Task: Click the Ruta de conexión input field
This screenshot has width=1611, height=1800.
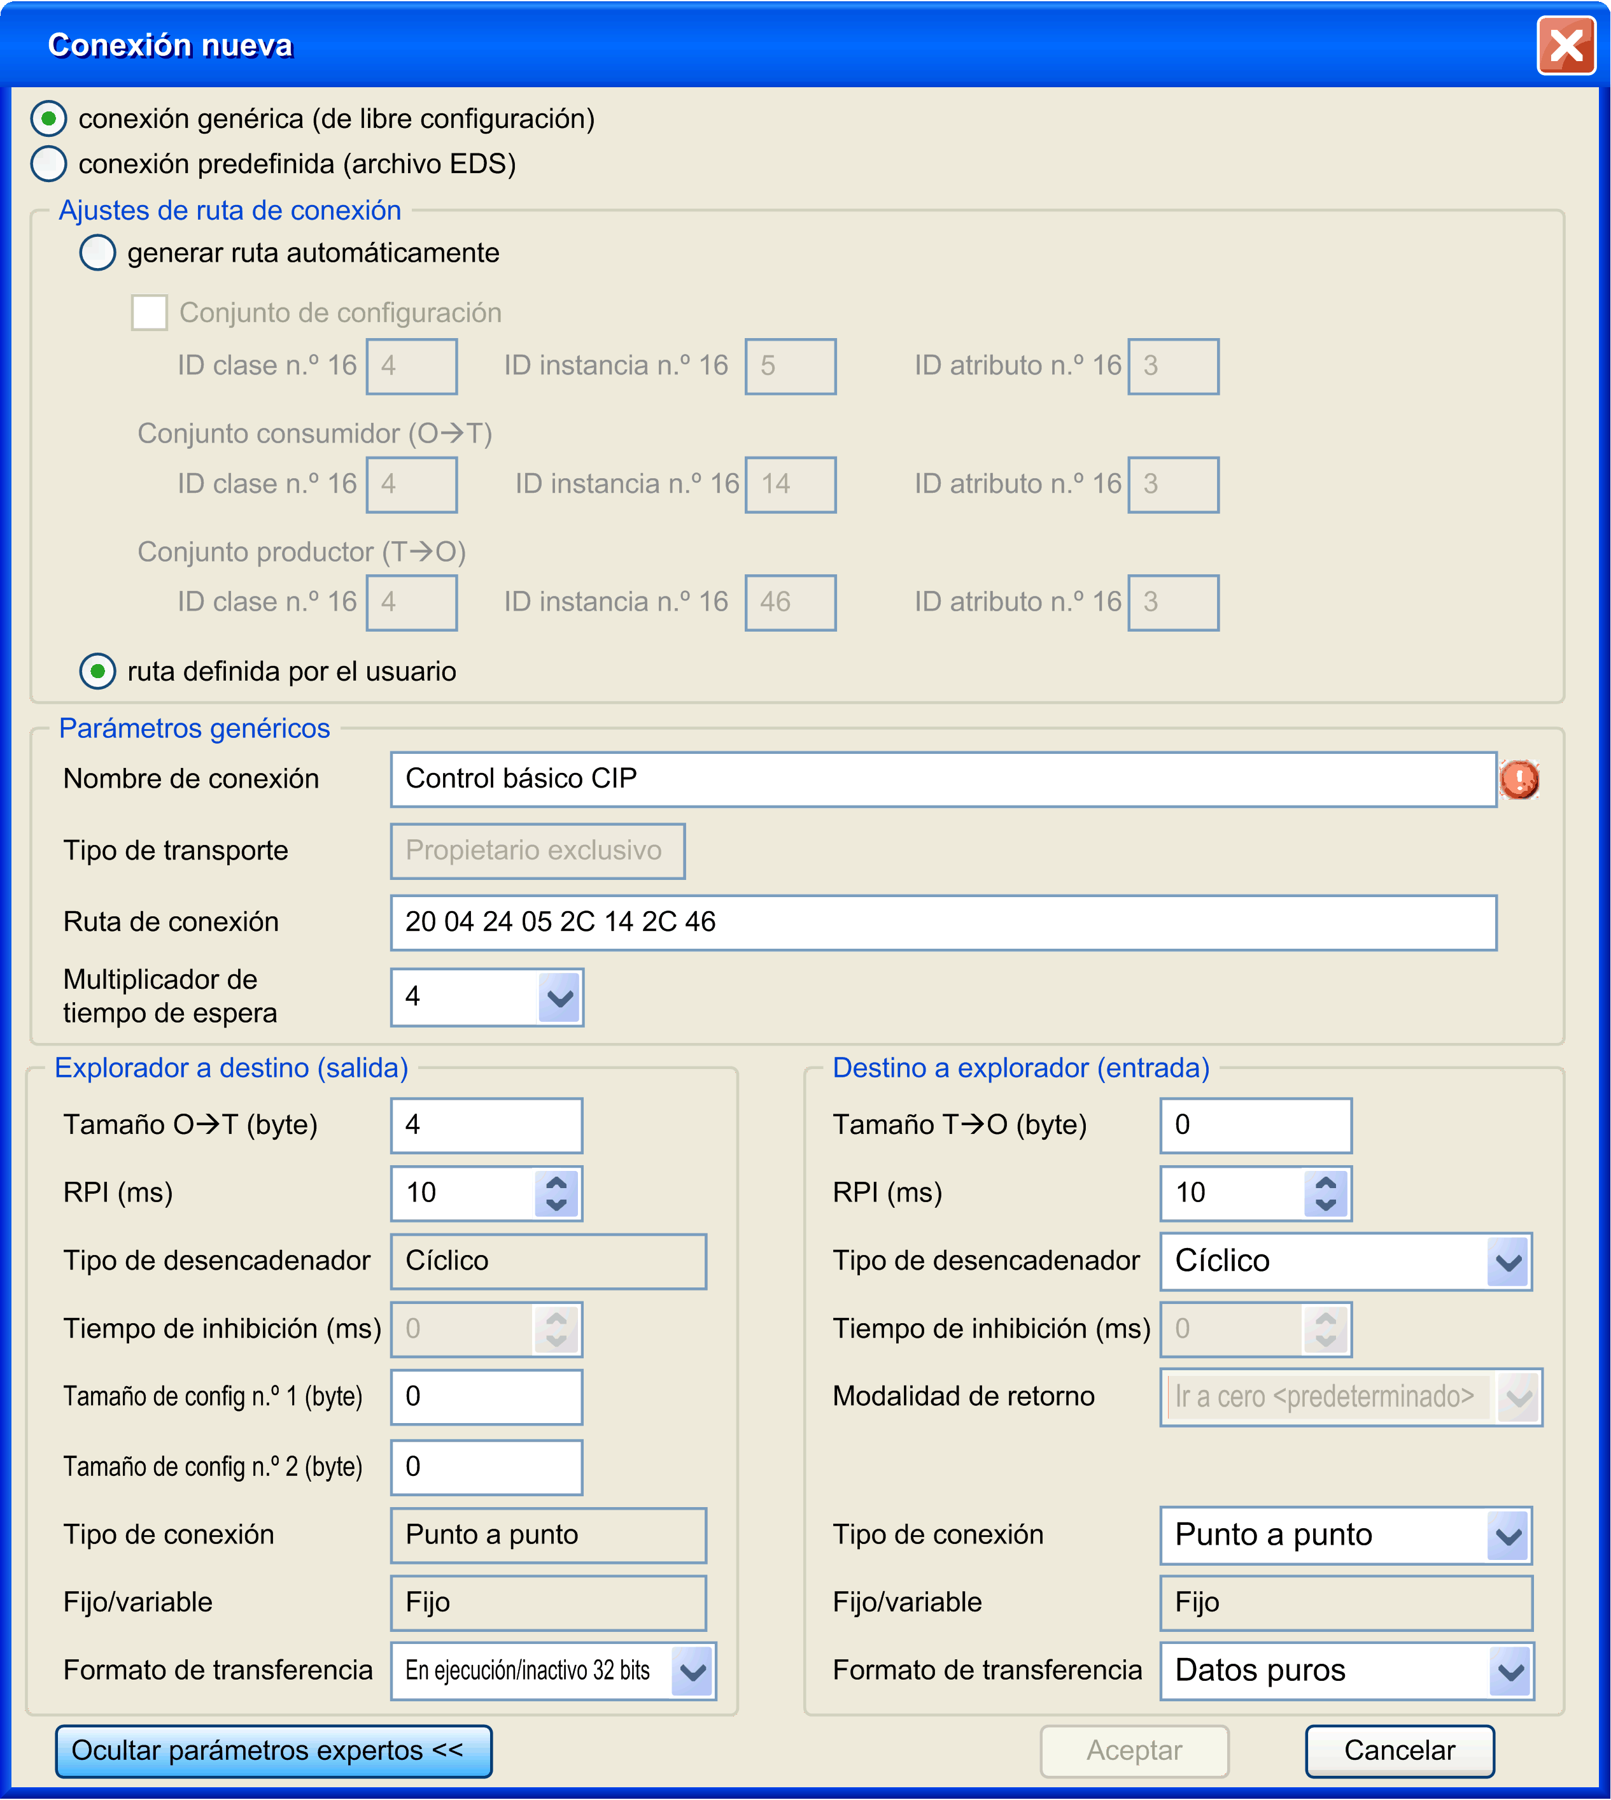Action: coord(943,923)
